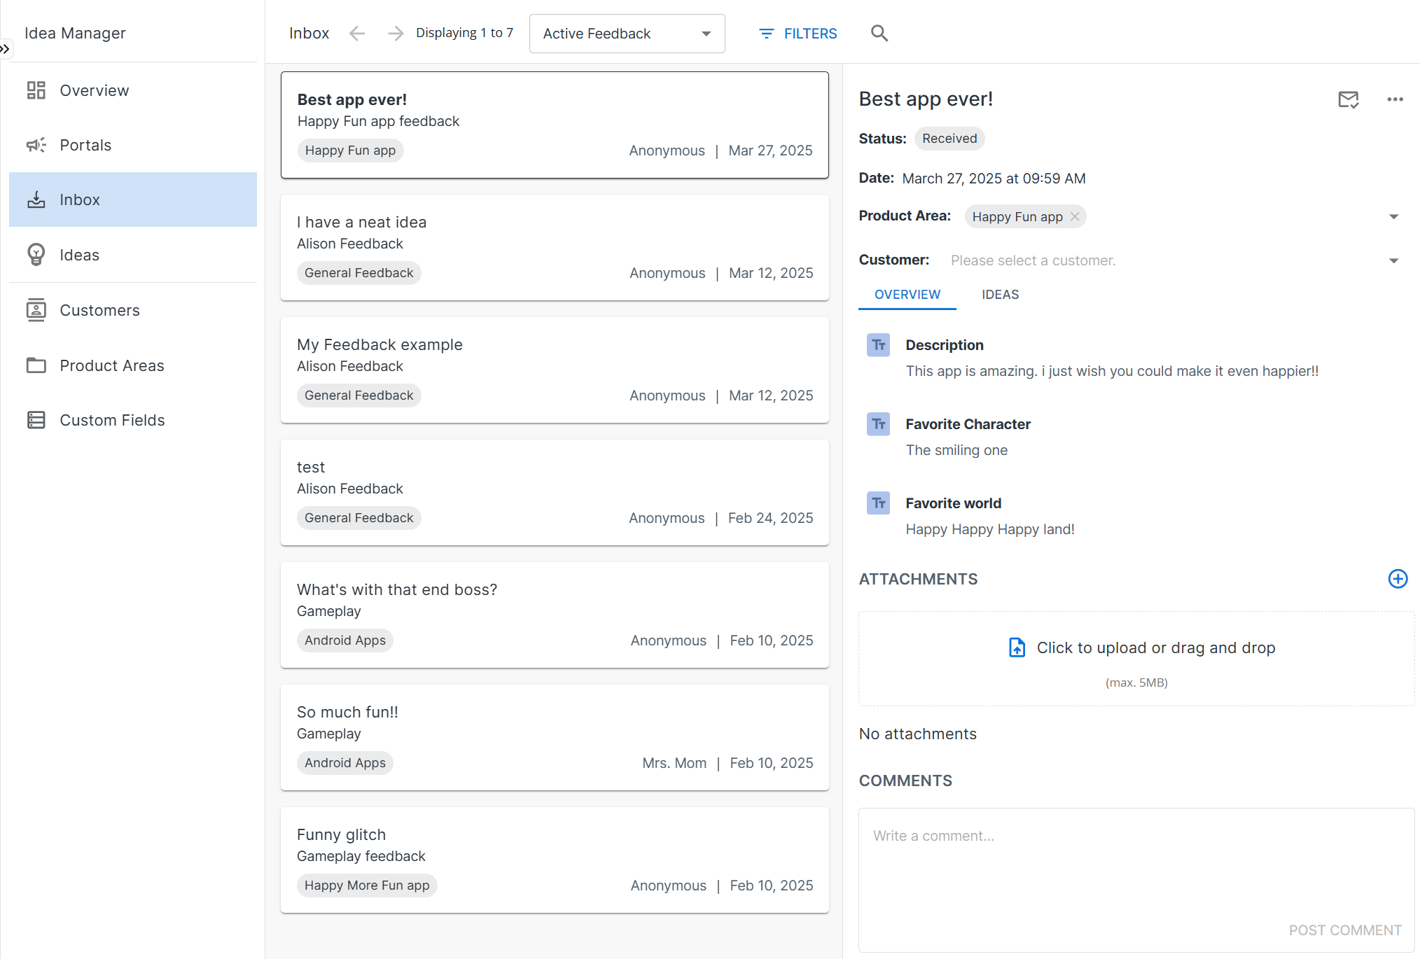Image resolution: width=1420 pixels, height=959 pixels.
Task: Open Product Areas from the sidebar
Action: point(111,365)
